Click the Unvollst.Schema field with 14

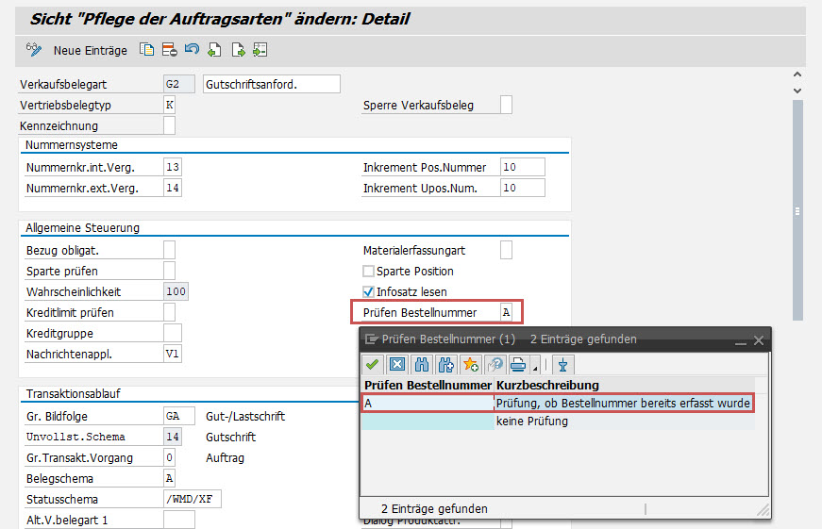click(173, 437)
